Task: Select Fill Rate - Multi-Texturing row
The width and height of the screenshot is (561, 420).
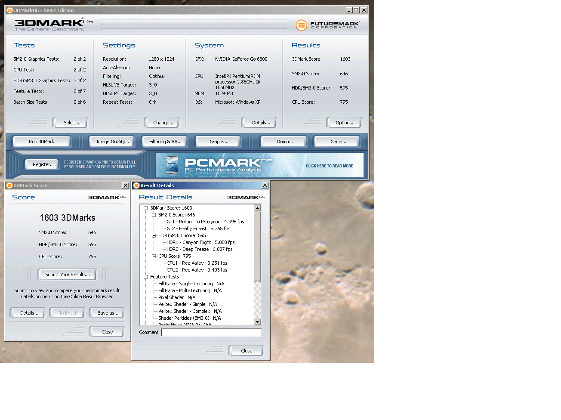Action: click(x=190, y=290)
